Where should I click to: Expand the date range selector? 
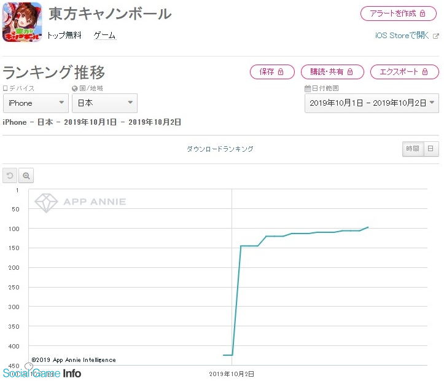point(372,103)
